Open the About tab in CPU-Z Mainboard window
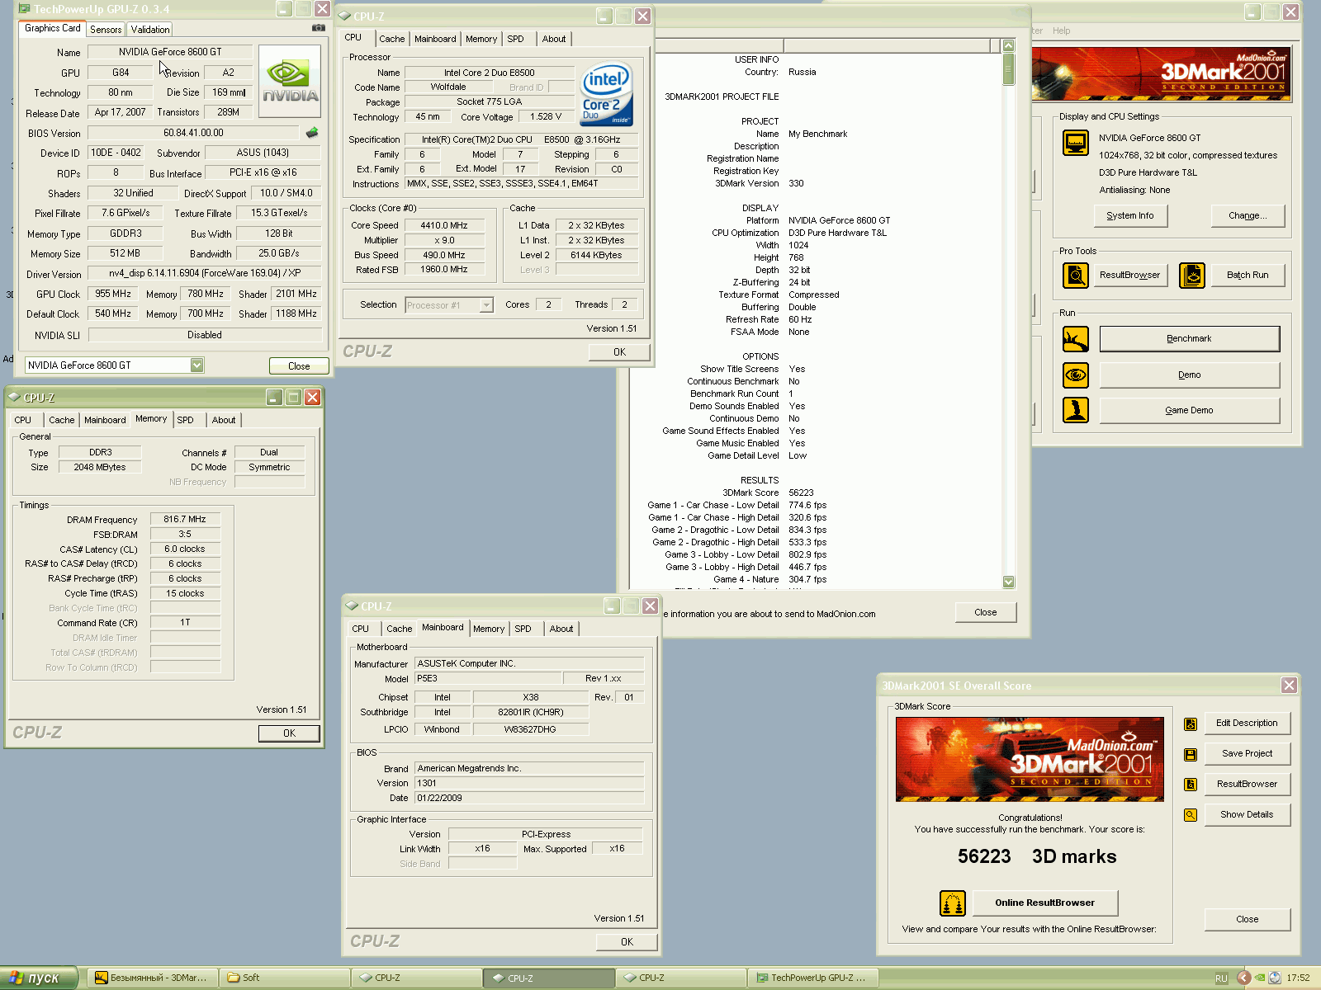This screenshot has width=1321, height=990. 561,629
